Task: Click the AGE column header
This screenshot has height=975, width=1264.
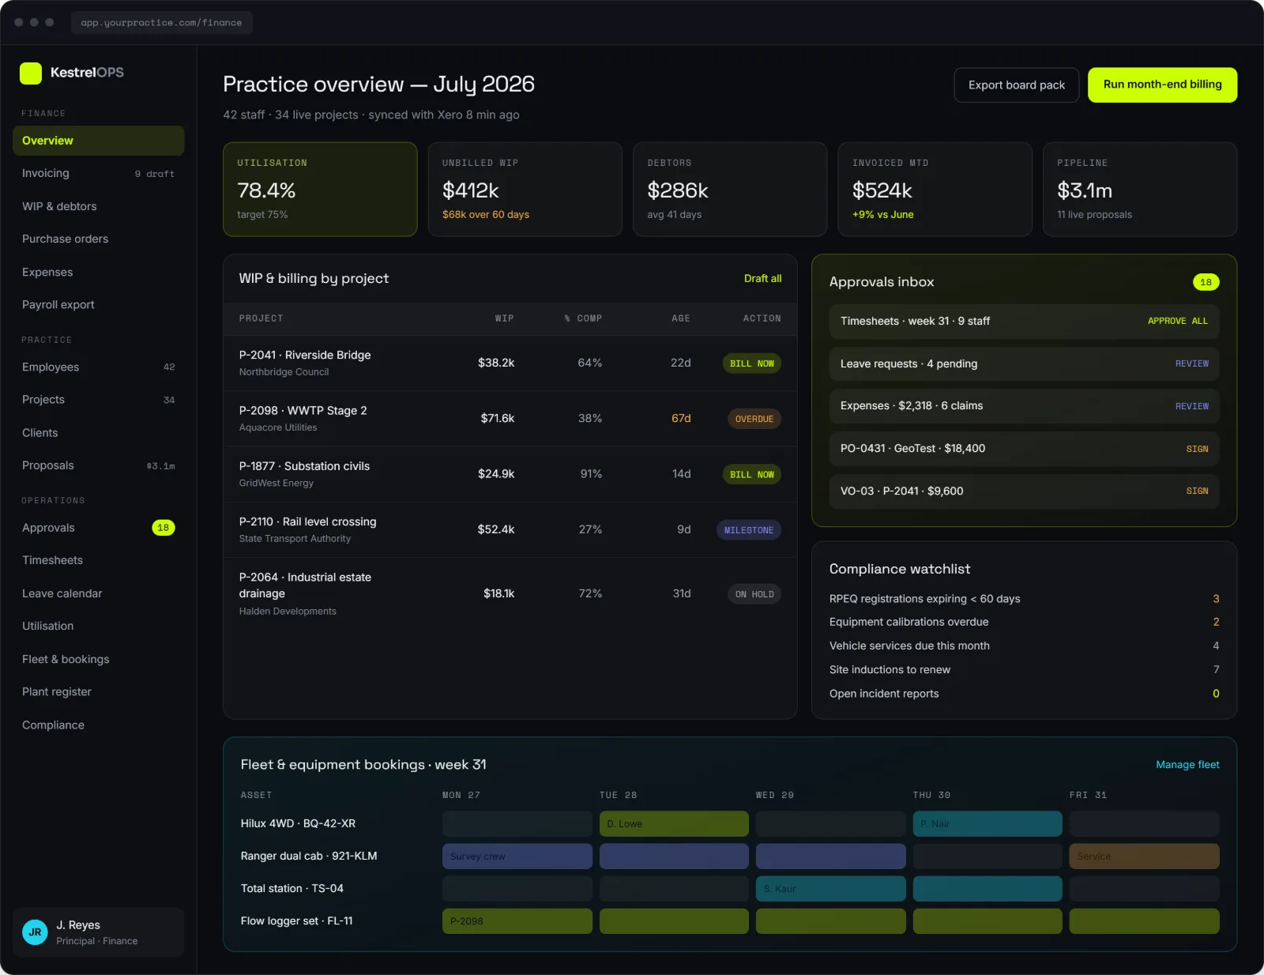Action: [x=681, y=318]
